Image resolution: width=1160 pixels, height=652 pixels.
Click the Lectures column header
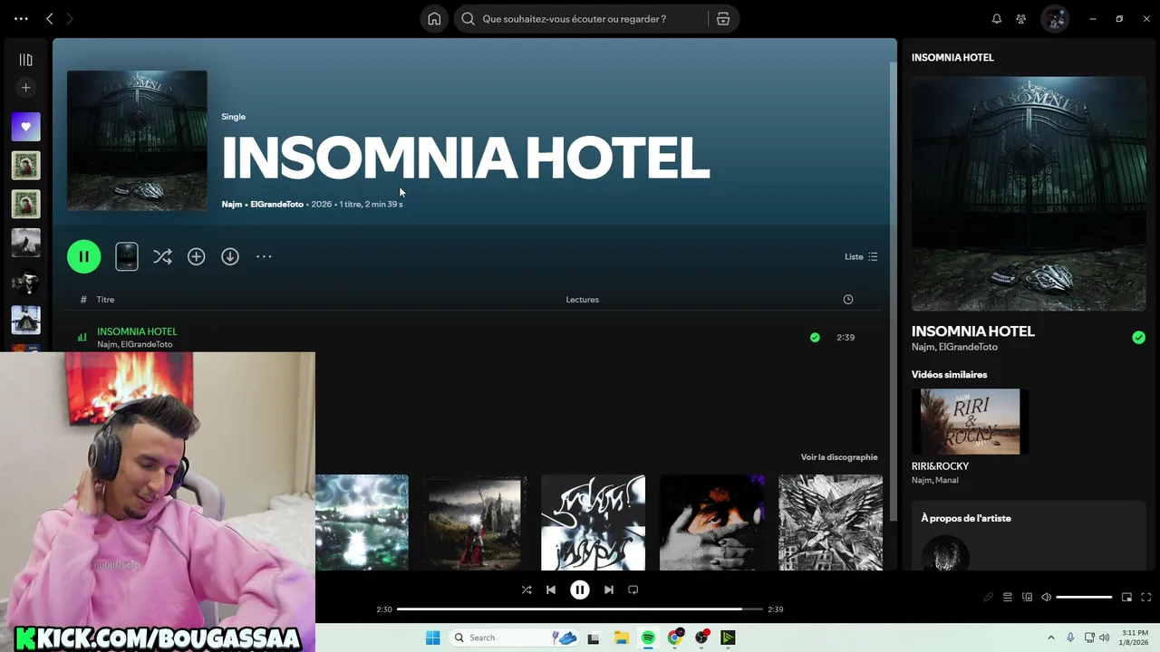(x=582, y=300)
